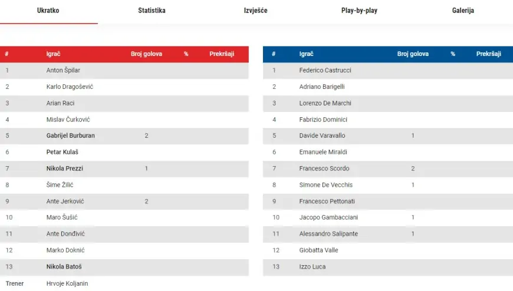Viewport: 513px width, 291px height.
Task: Switch to the Statistika tab
Action: coord(152,11)
